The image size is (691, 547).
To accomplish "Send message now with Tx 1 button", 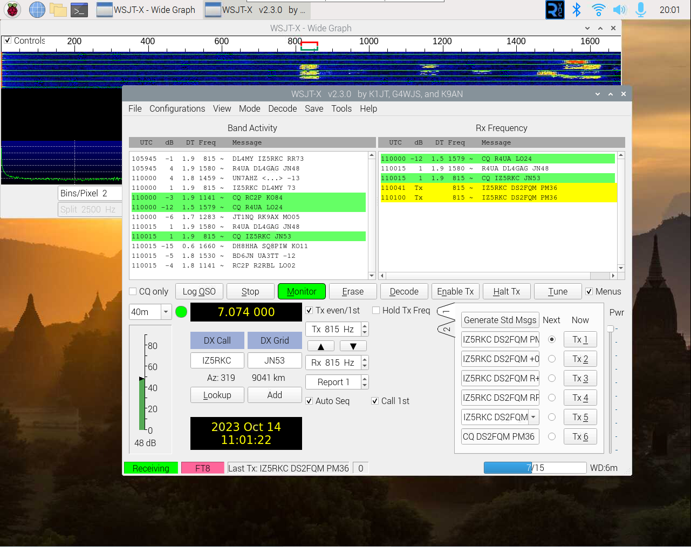I will pos(580,339).
